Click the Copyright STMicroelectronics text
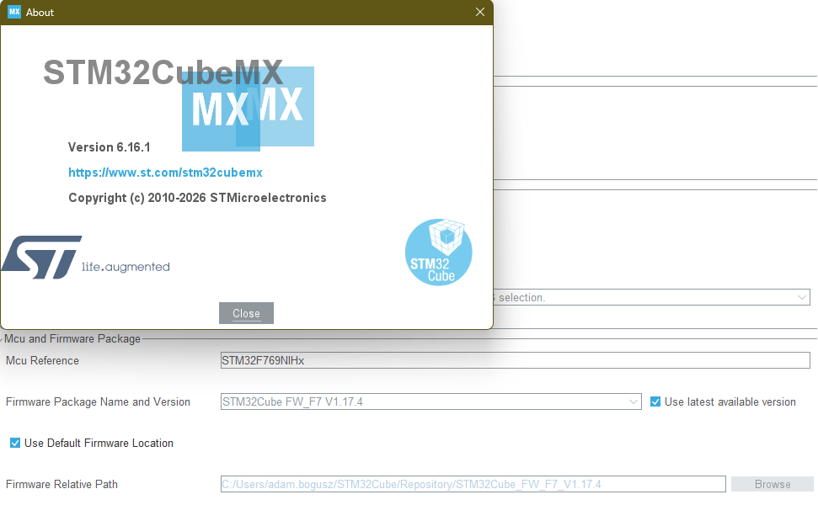This screenshot has height=505, width=818. 197,198
